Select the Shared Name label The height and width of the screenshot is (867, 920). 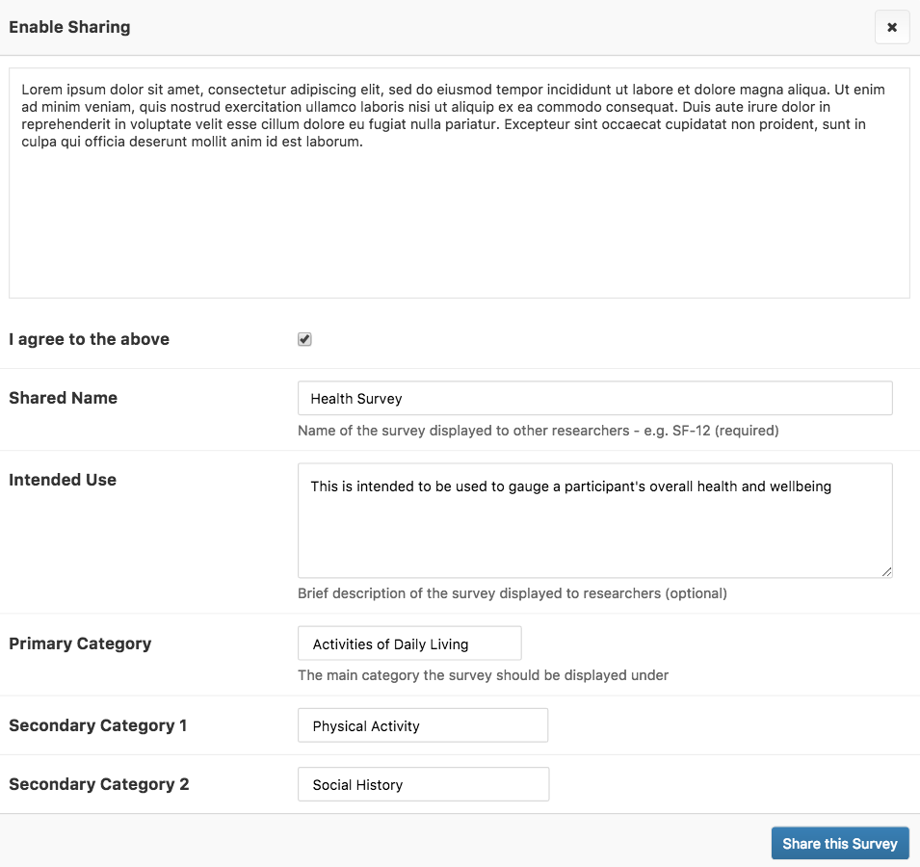tap(63, 398)
